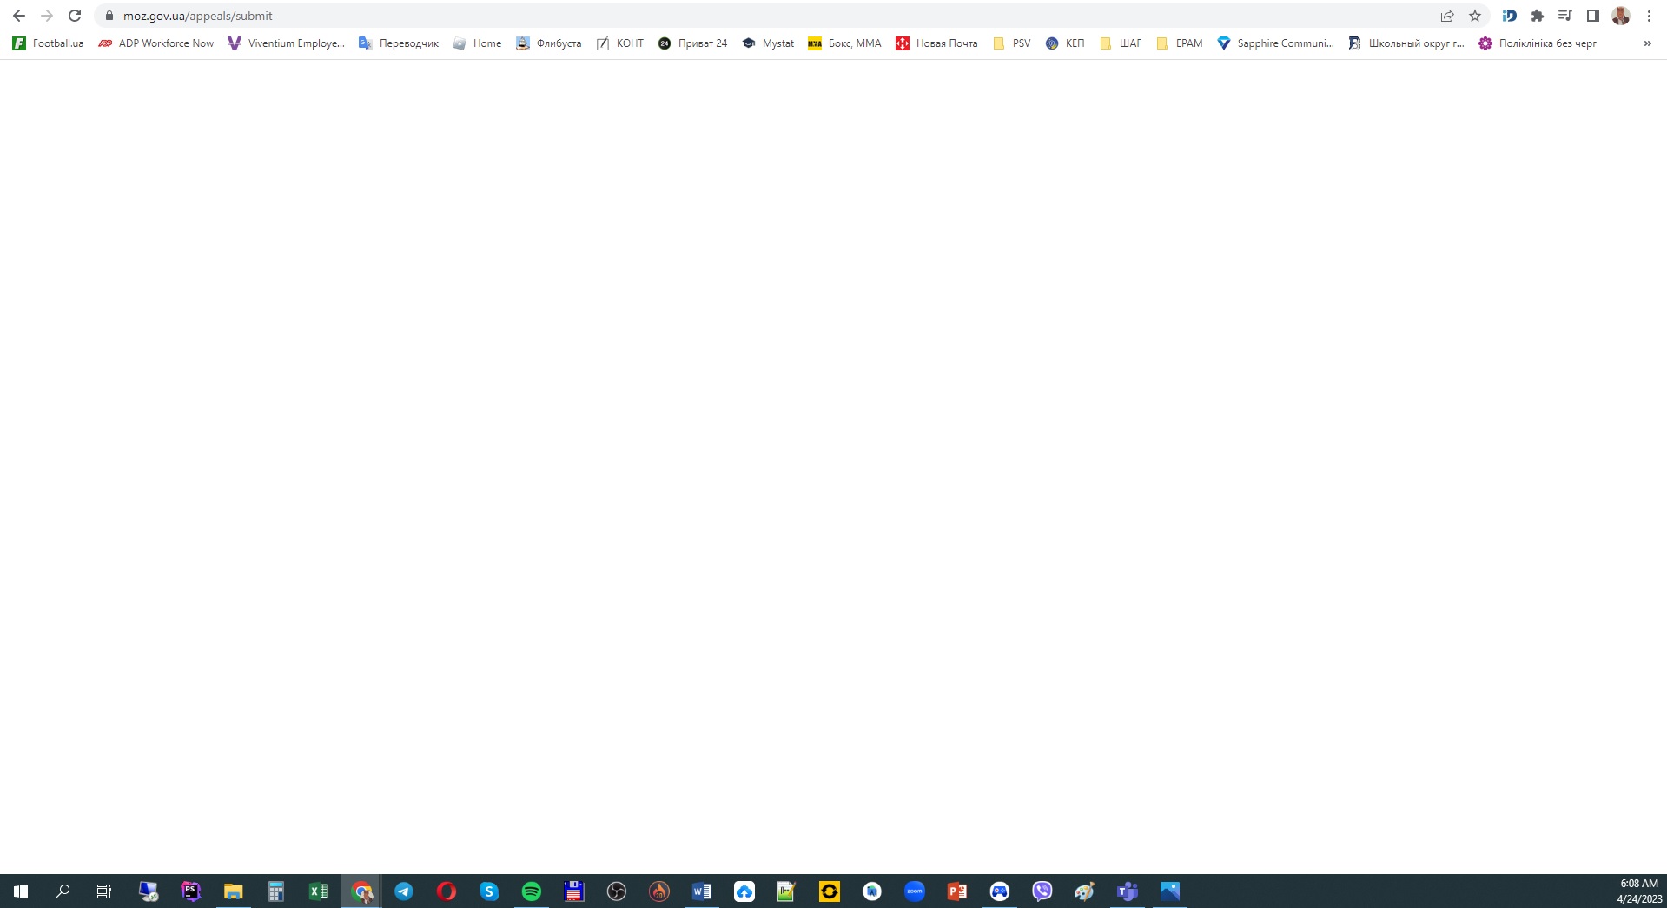
Task: Share this page via the share icon
Action: click(x=1446, y=16)
